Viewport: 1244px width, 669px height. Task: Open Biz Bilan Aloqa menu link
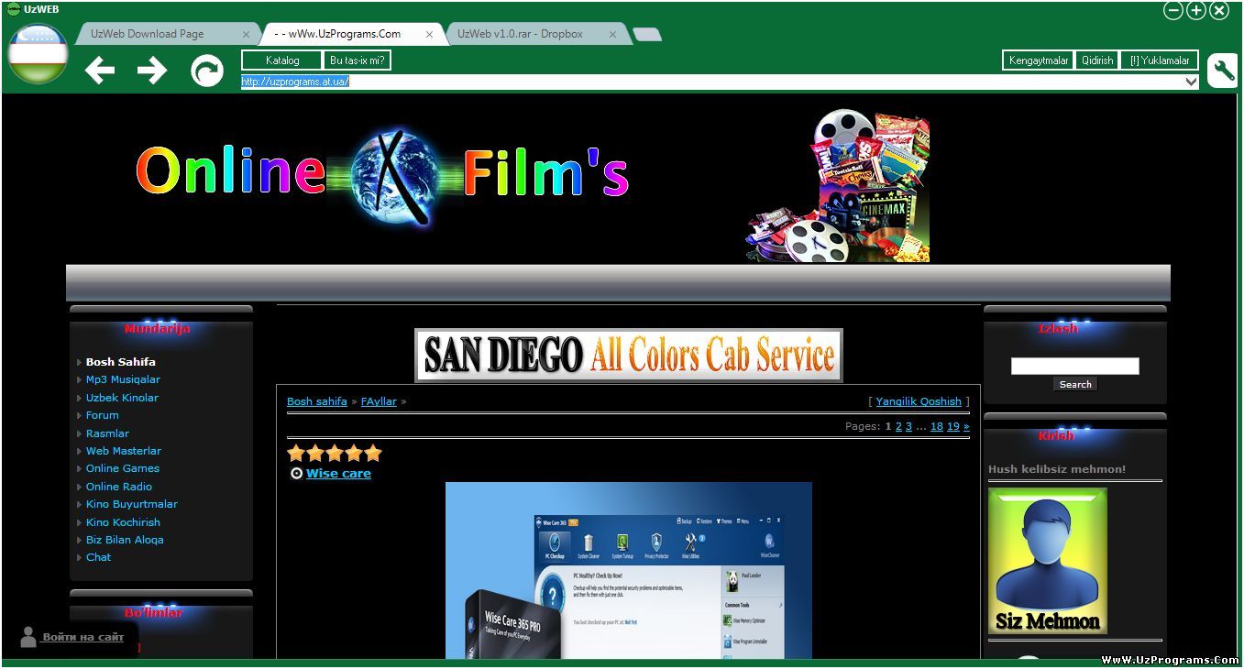[x=125, y=540]
